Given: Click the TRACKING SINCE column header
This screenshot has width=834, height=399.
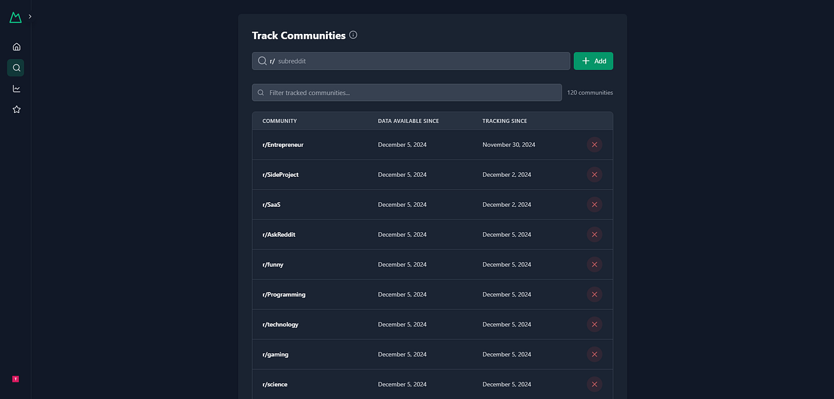Looking at the screenshot, I should (505, 121).
